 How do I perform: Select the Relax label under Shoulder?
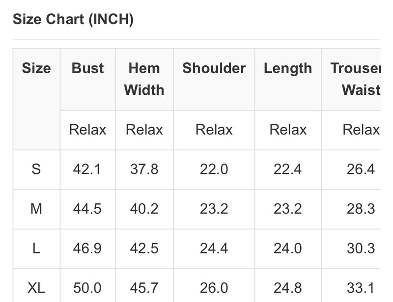(214, 130)
